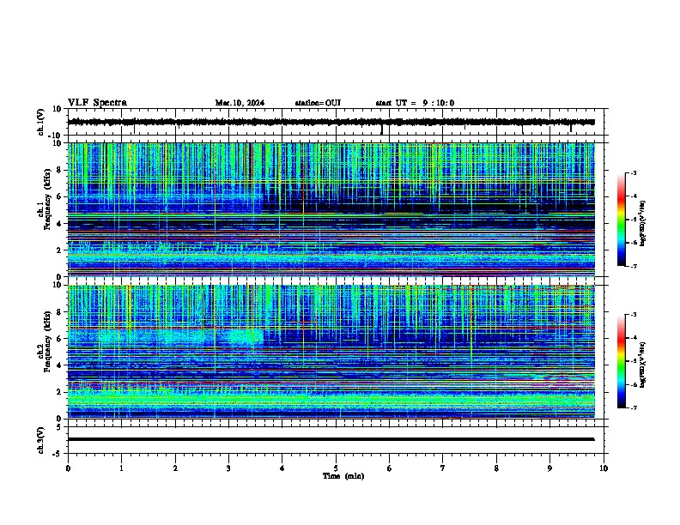Screen dimensions: 680x525
Task: Click time axis tick label "7"
Action: tap(443, 468)
